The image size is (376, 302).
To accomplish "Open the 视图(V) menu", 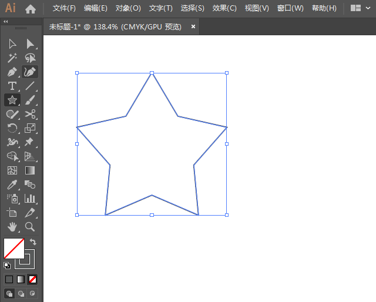I will [x=257, y=8].
